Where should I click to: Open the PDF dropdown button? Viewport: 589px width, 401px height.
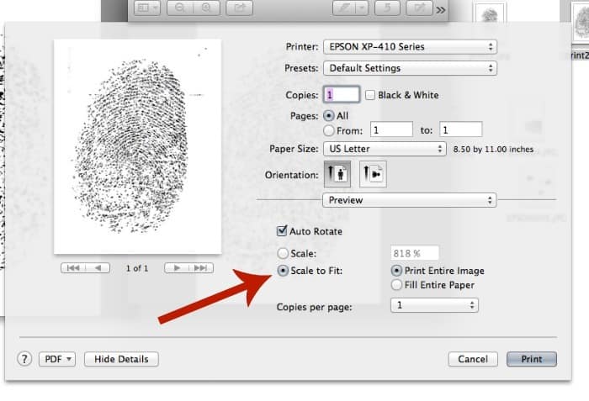(x=57, y=359)
